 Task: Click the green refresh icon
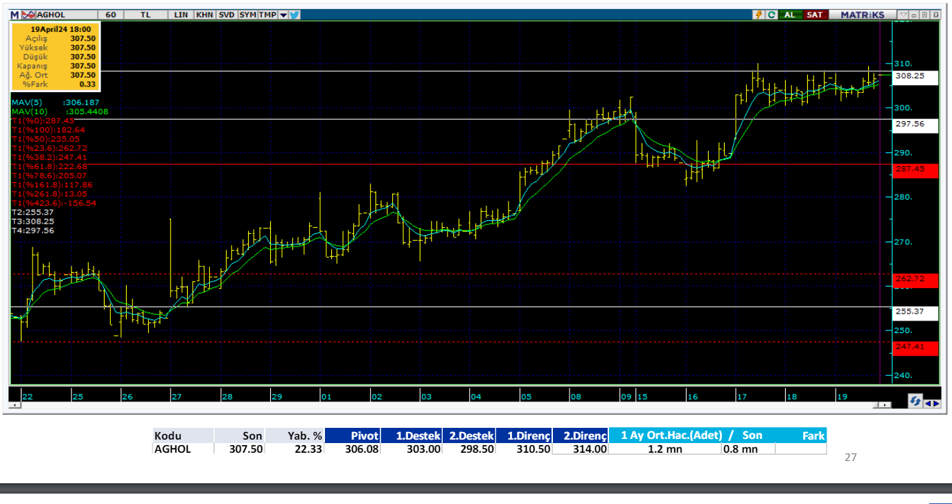[771, 15]
